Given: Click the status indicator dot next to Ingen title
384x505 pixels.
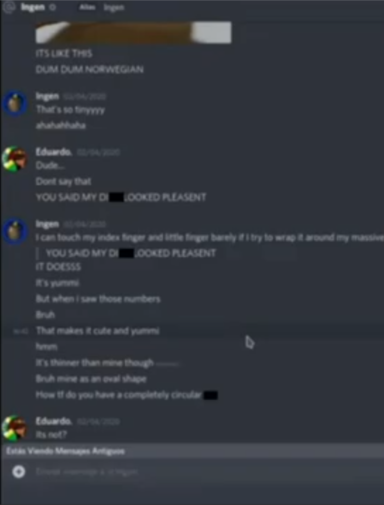Looking at the screenshot, I should pyautogui.click(x=52, y=7).
